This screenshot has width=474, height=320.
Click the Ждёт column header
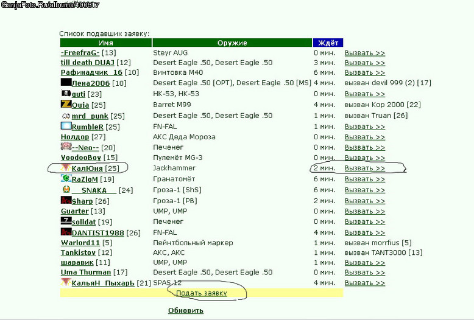tap(328, 43)
